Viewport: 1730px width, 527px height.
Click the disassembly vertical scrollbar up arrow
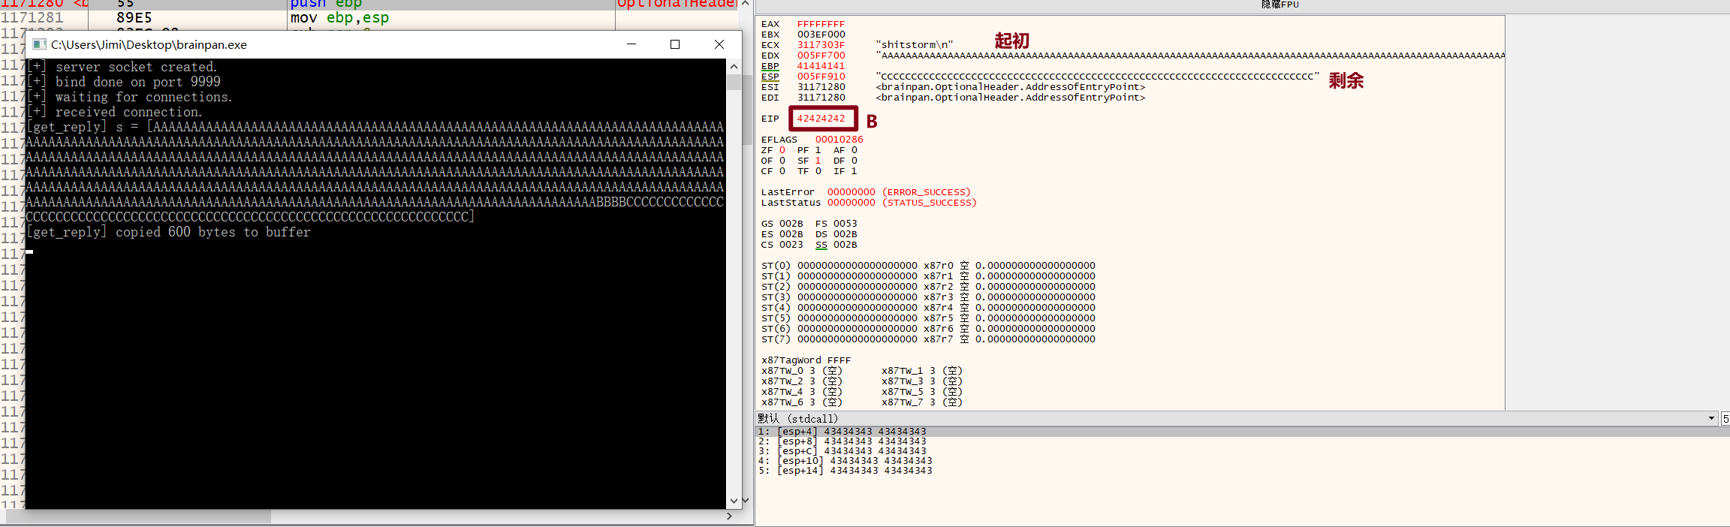tap(745, 4)
